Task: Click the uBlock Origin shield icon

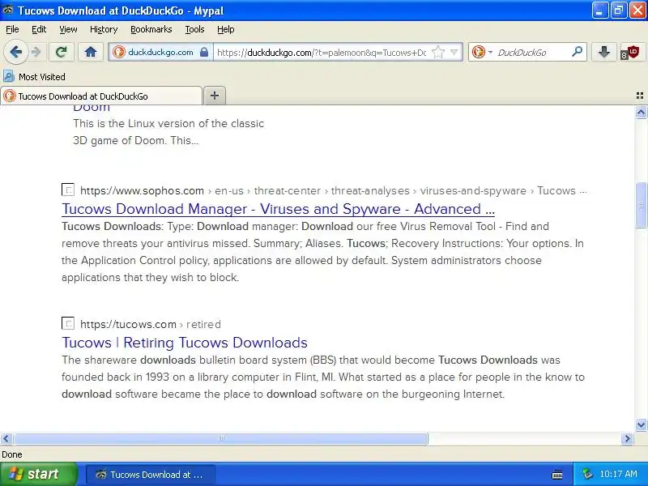Action: [x=630, y=53]
